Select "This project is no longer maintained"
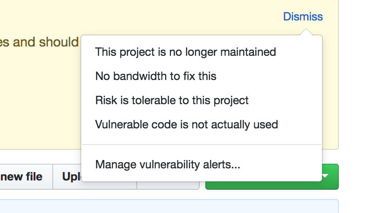Viewport: 378px width, 213px height. coord(186,52)
